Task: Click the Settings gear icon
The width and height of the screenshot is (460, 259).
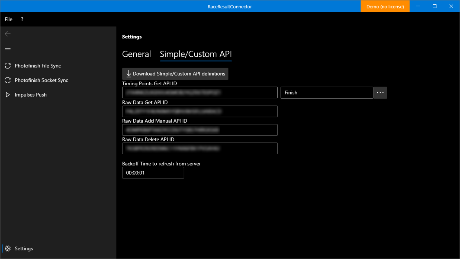Action: coord(8,249)
